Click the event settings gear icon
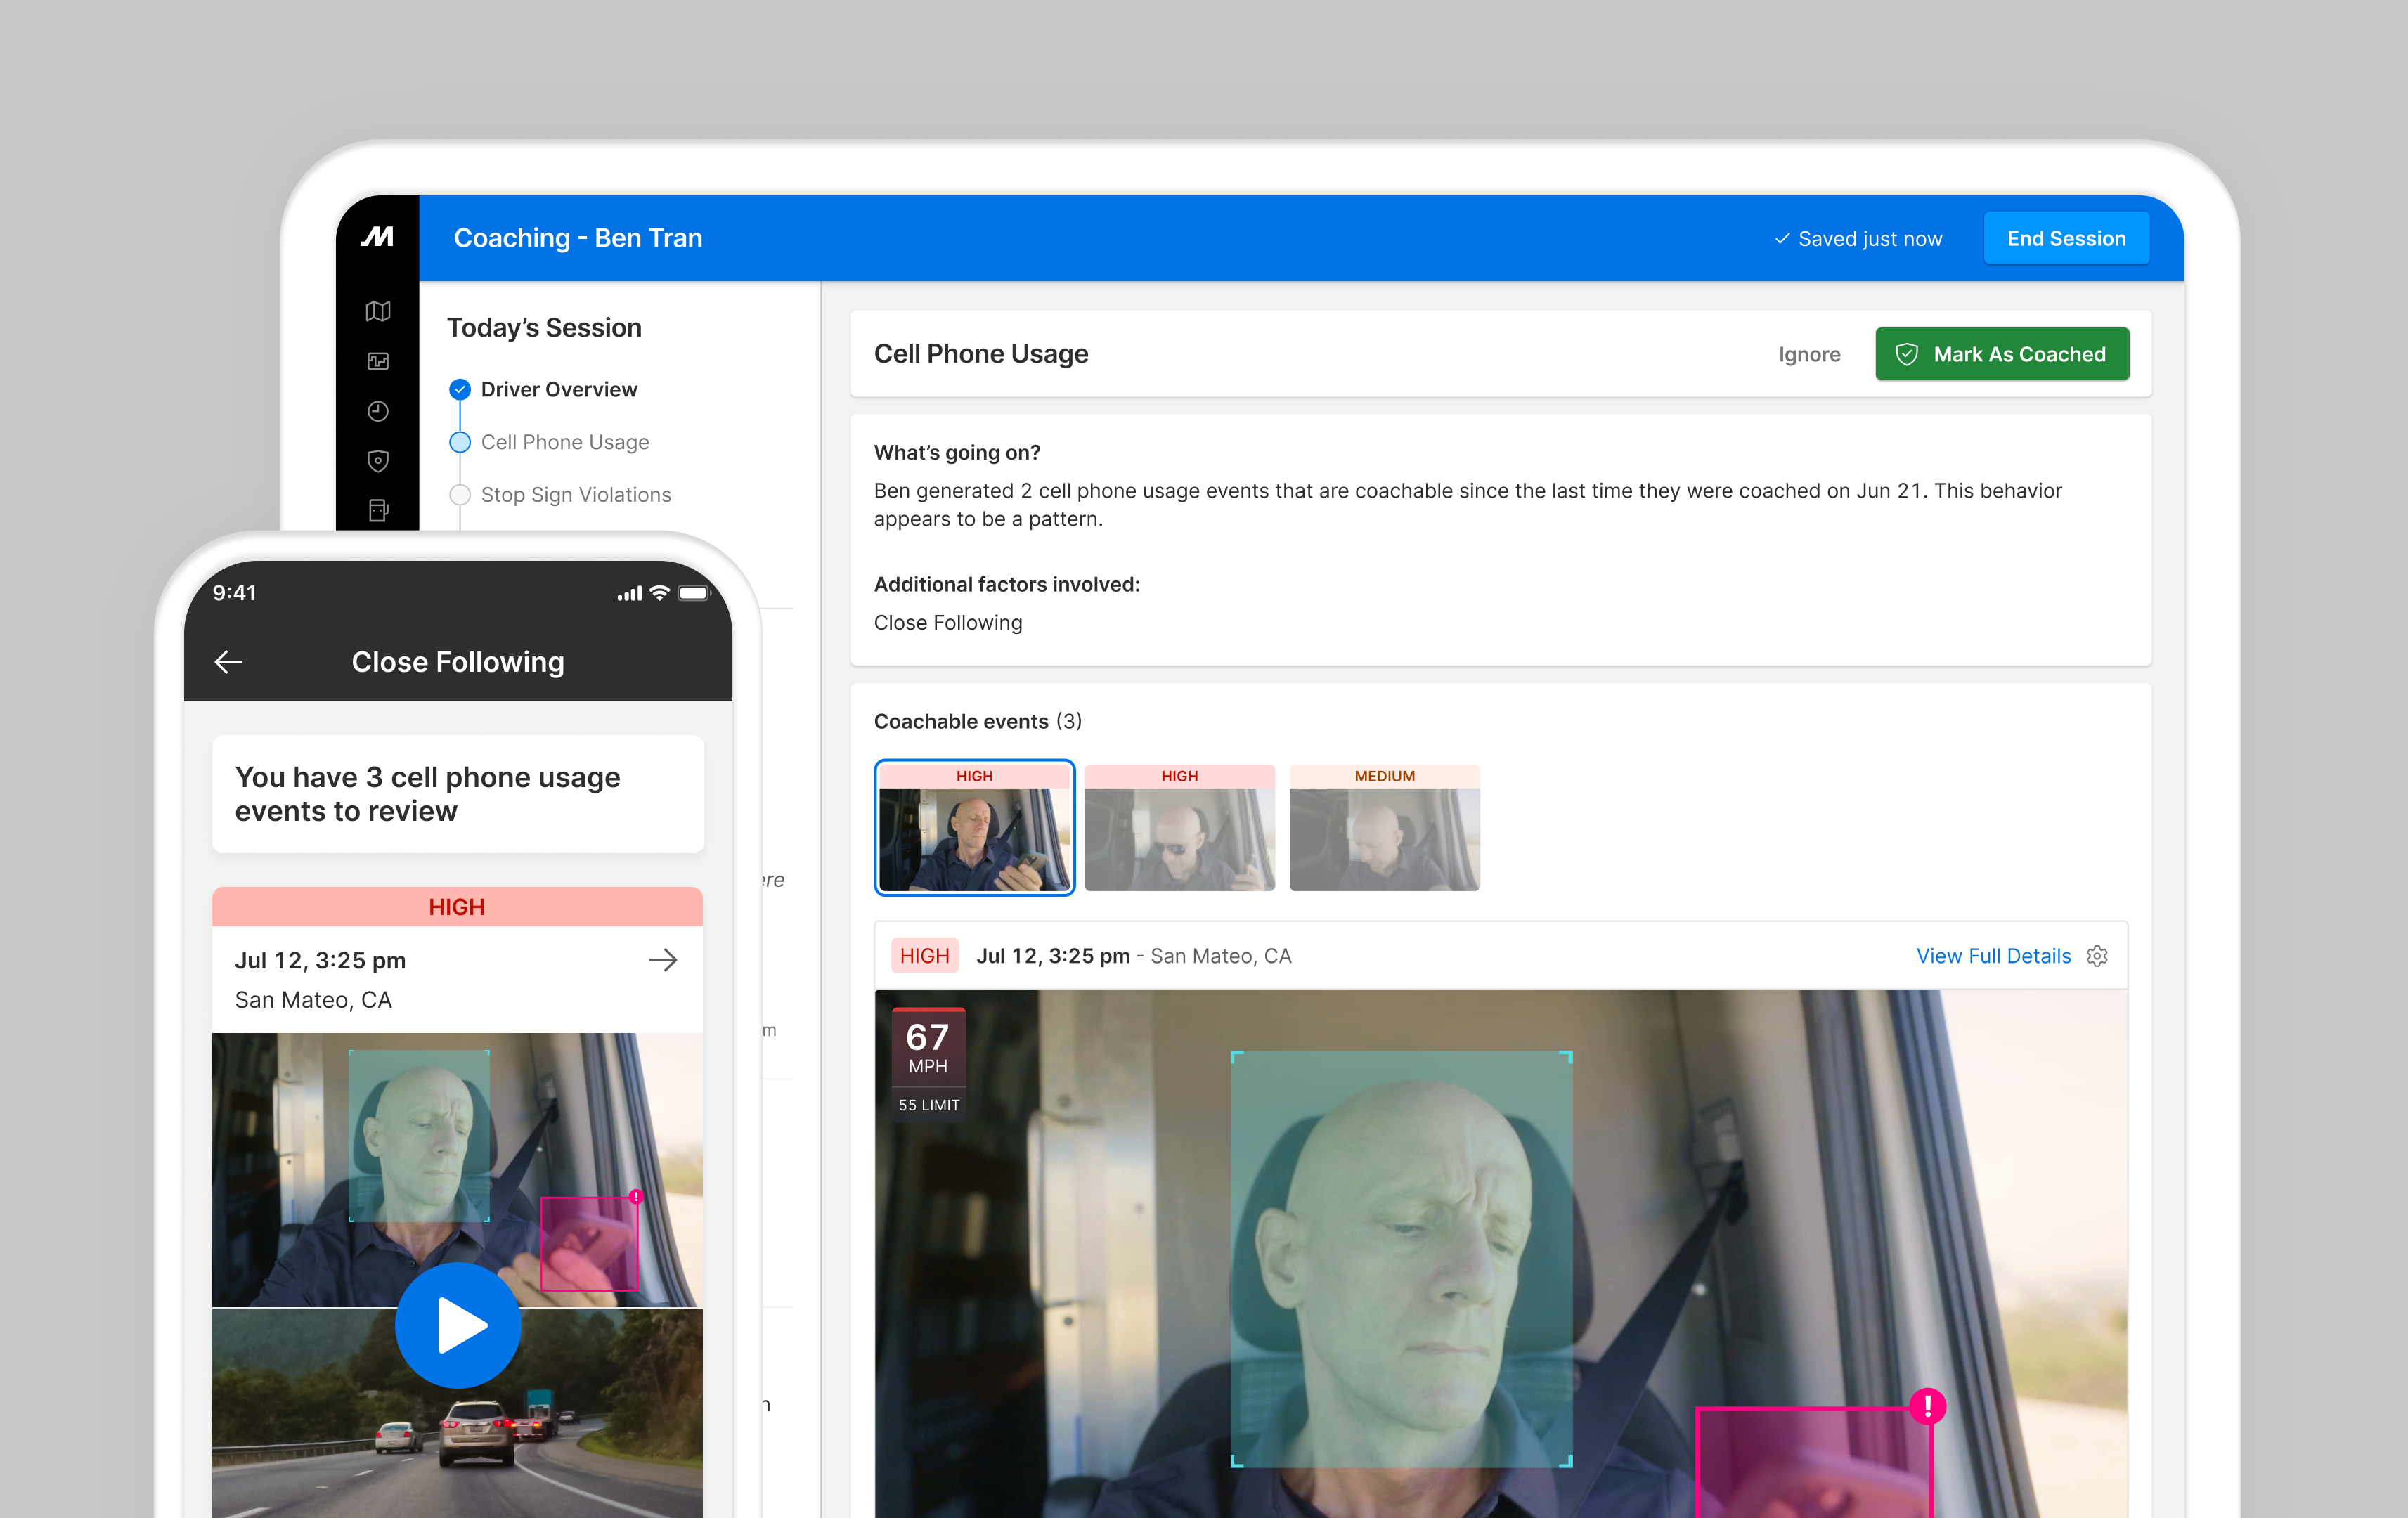This screenshot has width=2408, height=1518. tap(2097, 956)
